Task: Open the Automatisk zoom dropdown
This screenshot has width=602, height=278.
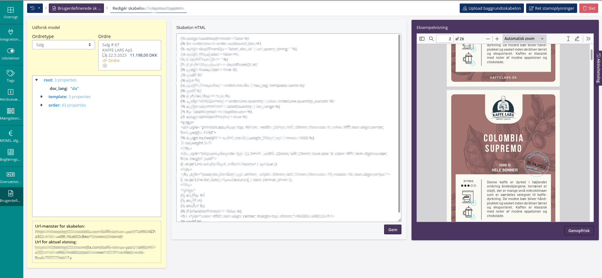Action: coord(524,39)
